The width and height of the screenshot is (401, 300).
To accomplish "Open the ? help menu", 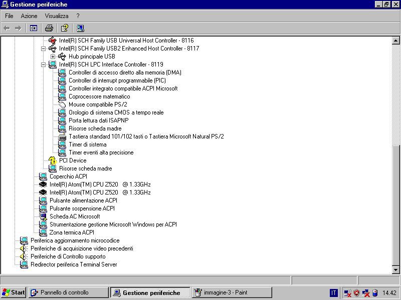I will coord(78,16).
